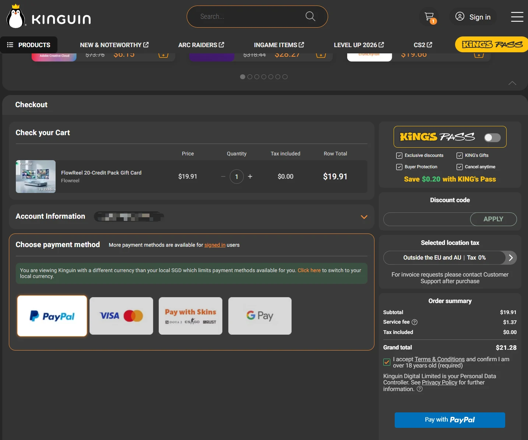Uncheck the Terms & Conditions acceptance checkbox
Viewport: 528px width, 440px height.
click(387, 362)
